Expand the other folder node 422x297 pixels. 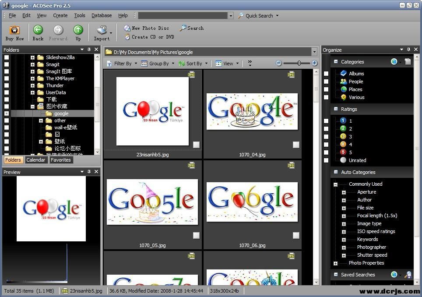pyautogui.click(x=41, y=120)
